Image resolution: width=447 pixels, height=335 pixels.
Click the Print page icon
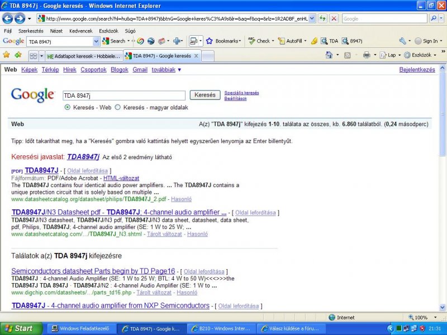point(367,55)
